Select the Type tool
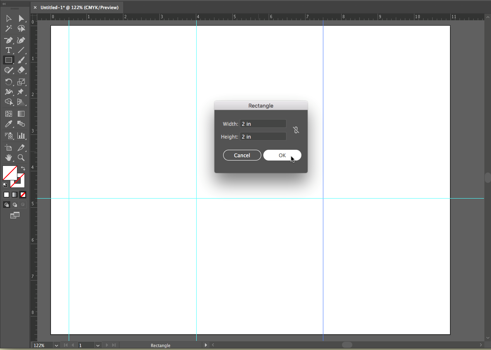Screen dimensions: 491x350 pos(8,50)
